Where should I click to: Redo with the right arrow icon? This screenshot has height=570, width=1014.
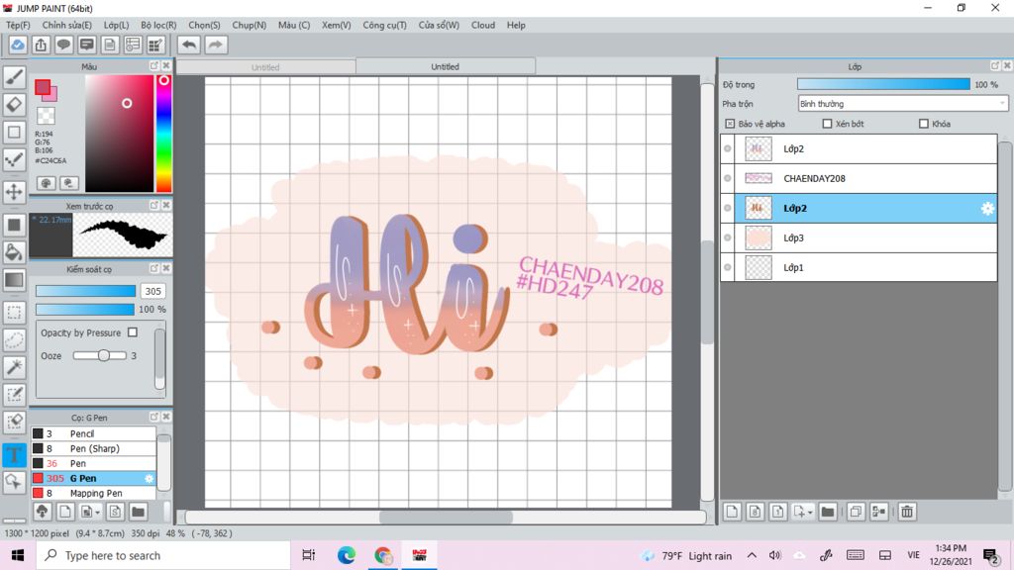(x=216, y=45)
